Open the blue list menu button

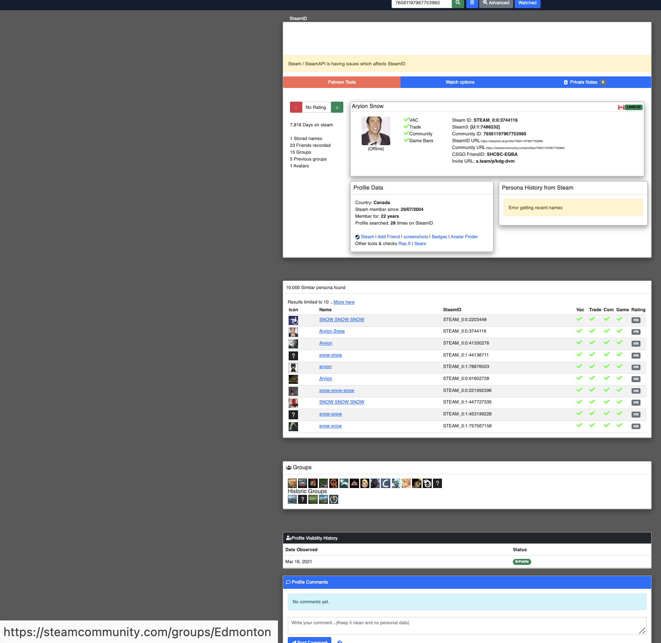472,3
